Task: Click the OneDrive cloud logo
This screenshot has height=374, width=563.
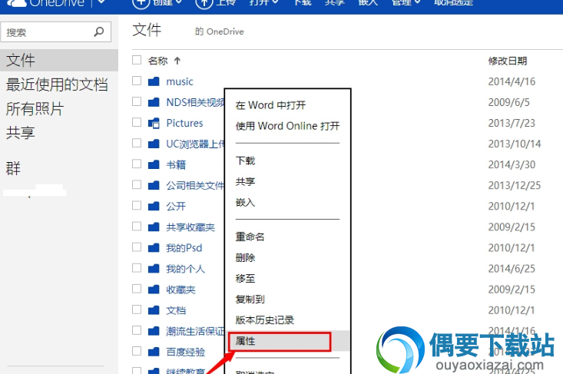Action: pyautogui.click(x=17, y=3)
